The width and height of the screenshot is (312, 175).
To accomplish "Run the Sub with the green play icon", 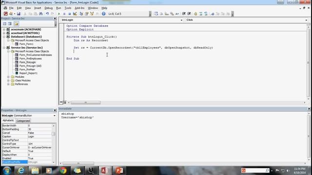I will tap(59, 14).
